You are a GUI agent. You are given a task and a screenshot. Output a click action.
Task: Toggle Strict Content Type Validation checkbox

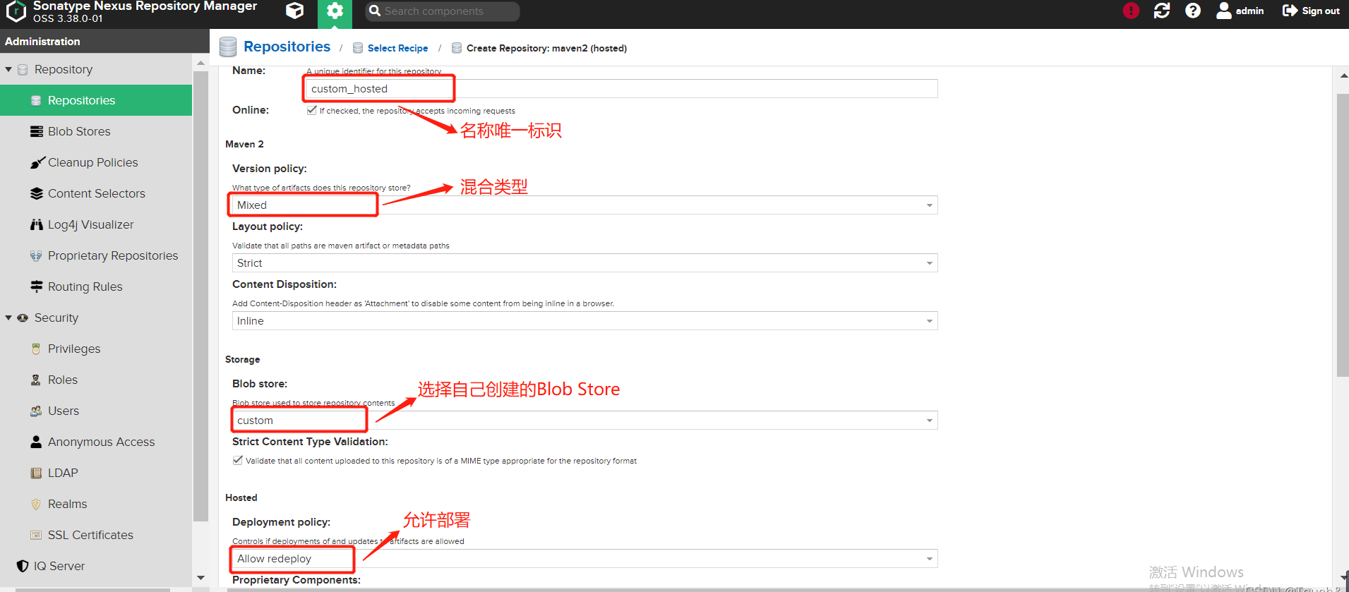238,460
